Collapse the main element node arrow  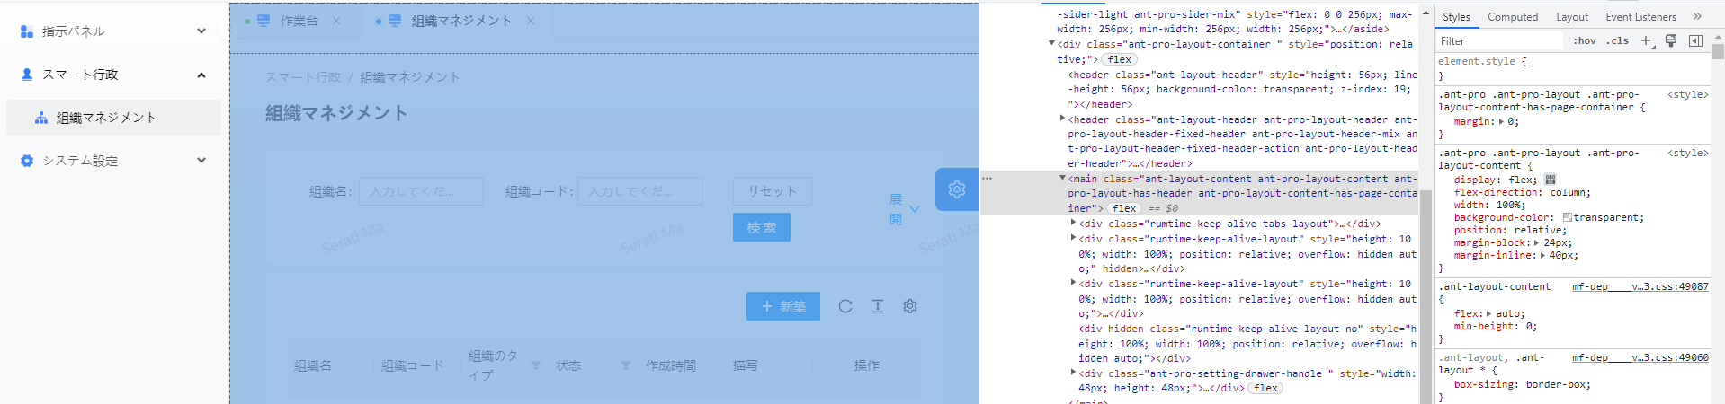pyautogui.click(x=1062, y=178)
